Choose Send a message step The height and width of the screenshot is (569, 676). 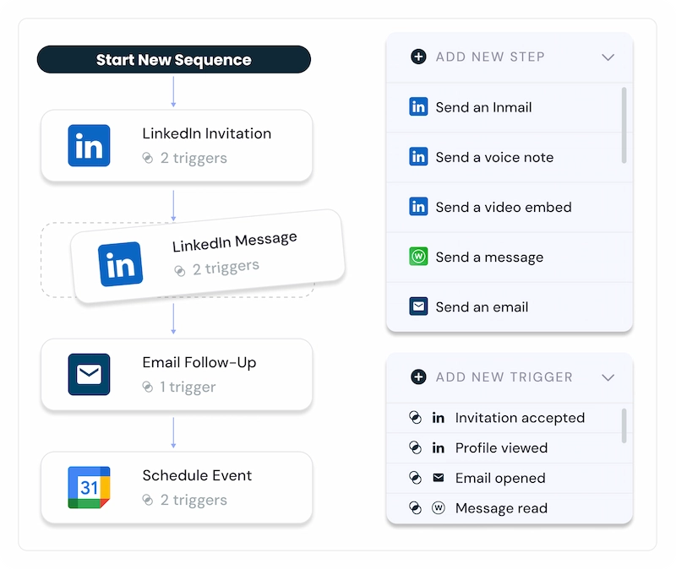click(510, 257)
